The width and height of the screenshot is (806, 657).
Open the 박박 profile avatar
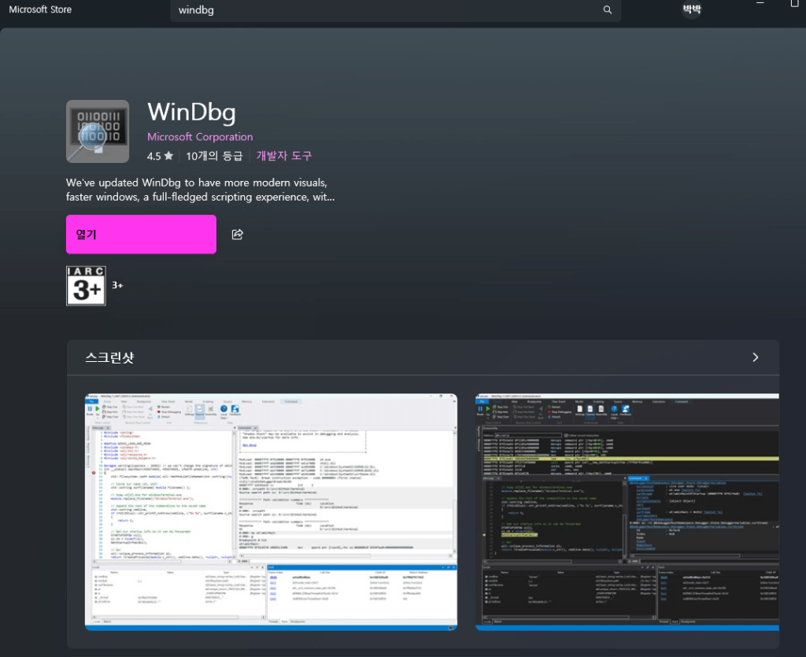click(692, 9)
